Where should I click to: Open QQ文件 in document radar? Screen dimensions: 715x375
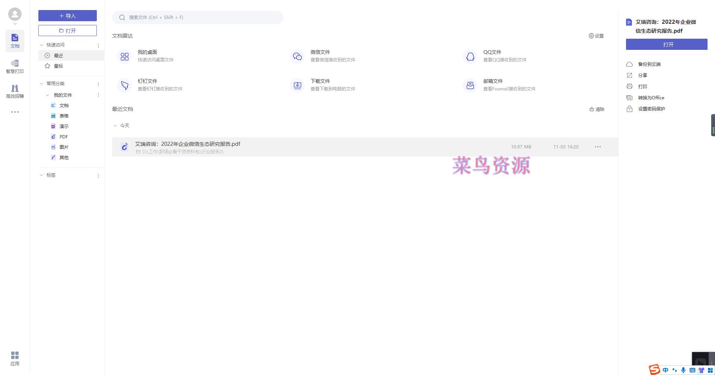(492, 55)
